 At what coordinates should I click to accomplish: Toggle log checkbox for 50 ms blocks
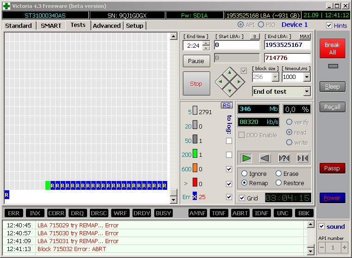pyautogui.click(x=229, y=141)
